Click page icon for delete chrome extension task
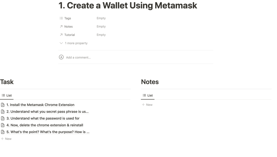 tap(3, 125)
